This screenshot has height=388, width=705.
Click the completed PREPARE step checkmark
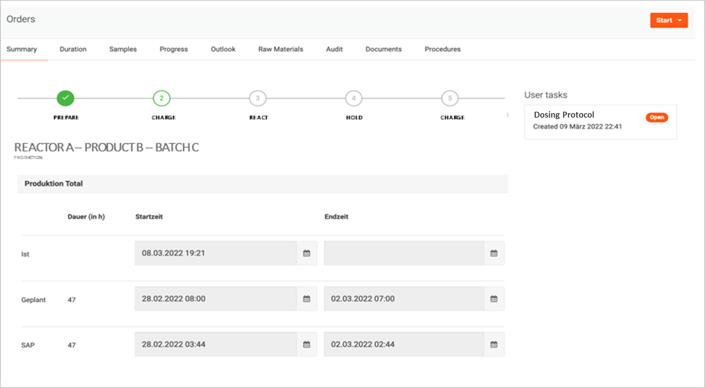(66, 98)
